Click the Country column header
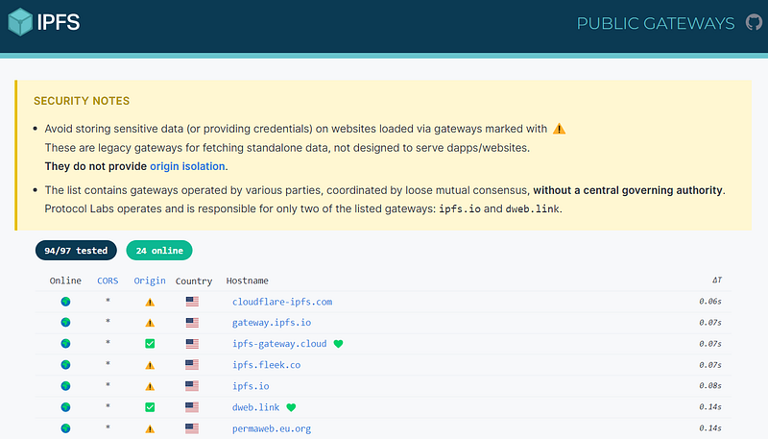This screenshot has width=768, height=439. [x=194, y=281]
